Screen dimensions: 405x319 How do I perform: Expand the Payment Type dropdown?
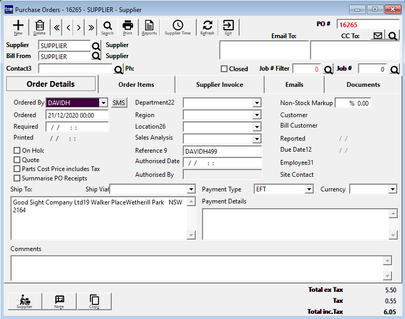pyautogui.click(x=309, y=189)
